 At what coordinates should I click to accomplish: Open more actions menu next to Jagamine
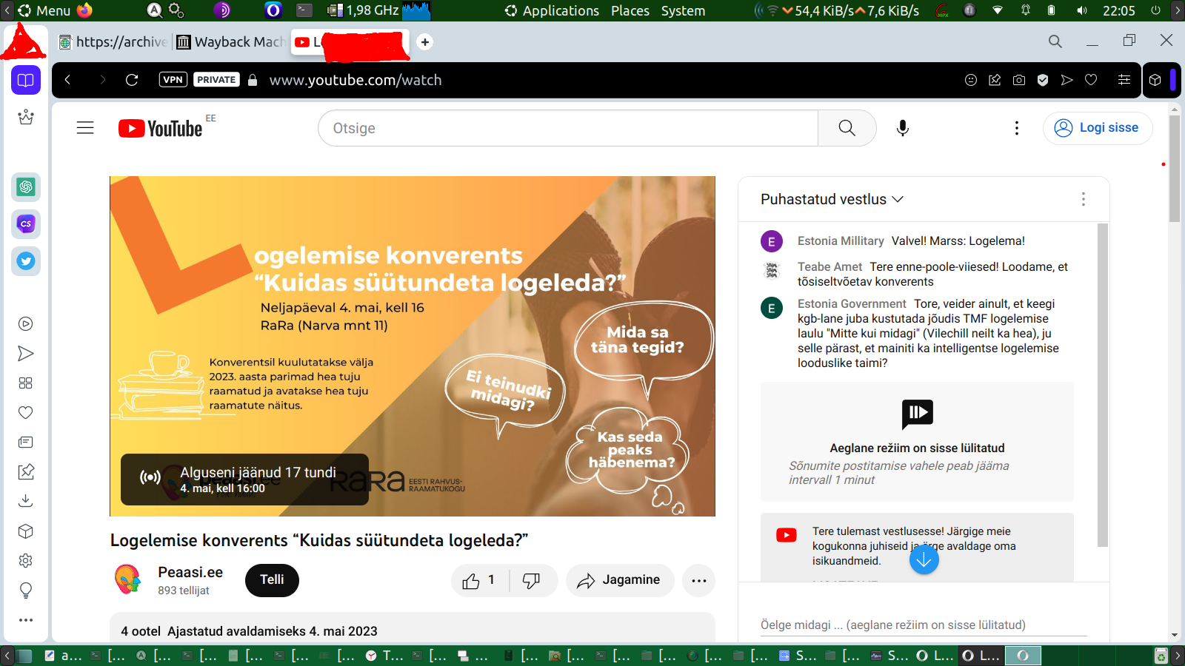click(699, 580)
